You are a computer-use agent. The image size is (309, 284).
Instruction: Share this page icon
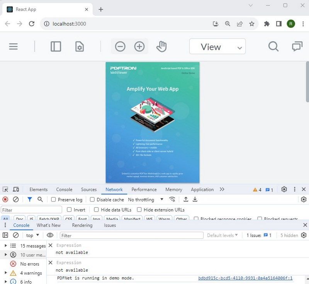coord(239,24)
